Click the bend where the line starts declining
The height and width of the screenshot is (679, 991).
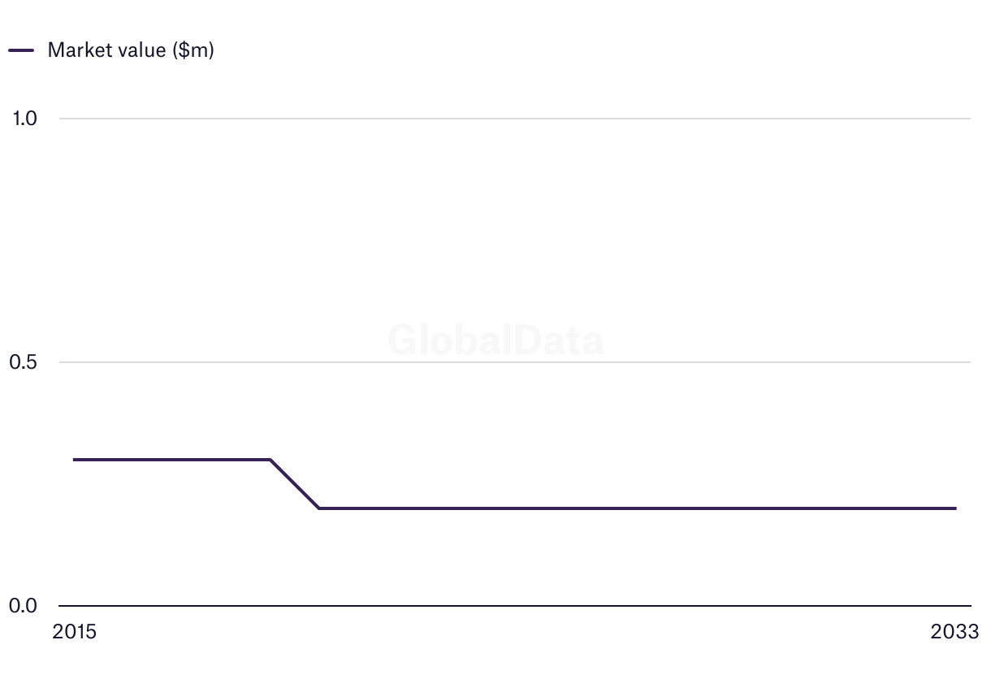270,460
